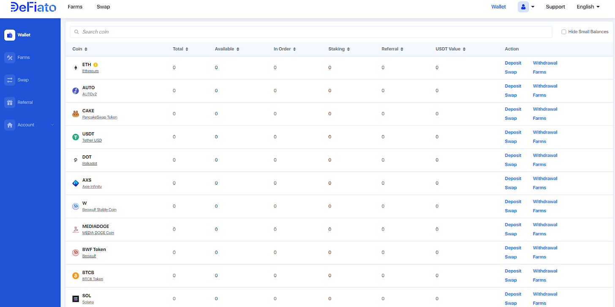Open Swap in top navigation
This screenshot has width=615, height=307.
coord(103,7)
